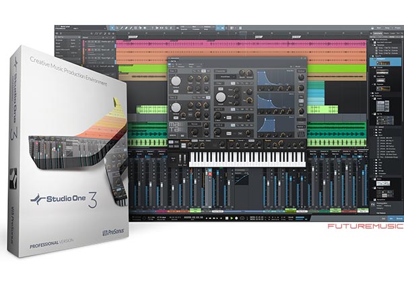Switch to the Song page at top right
This screenshot has width=404, height=290.
pyautogui.click(x=387, y=28)
